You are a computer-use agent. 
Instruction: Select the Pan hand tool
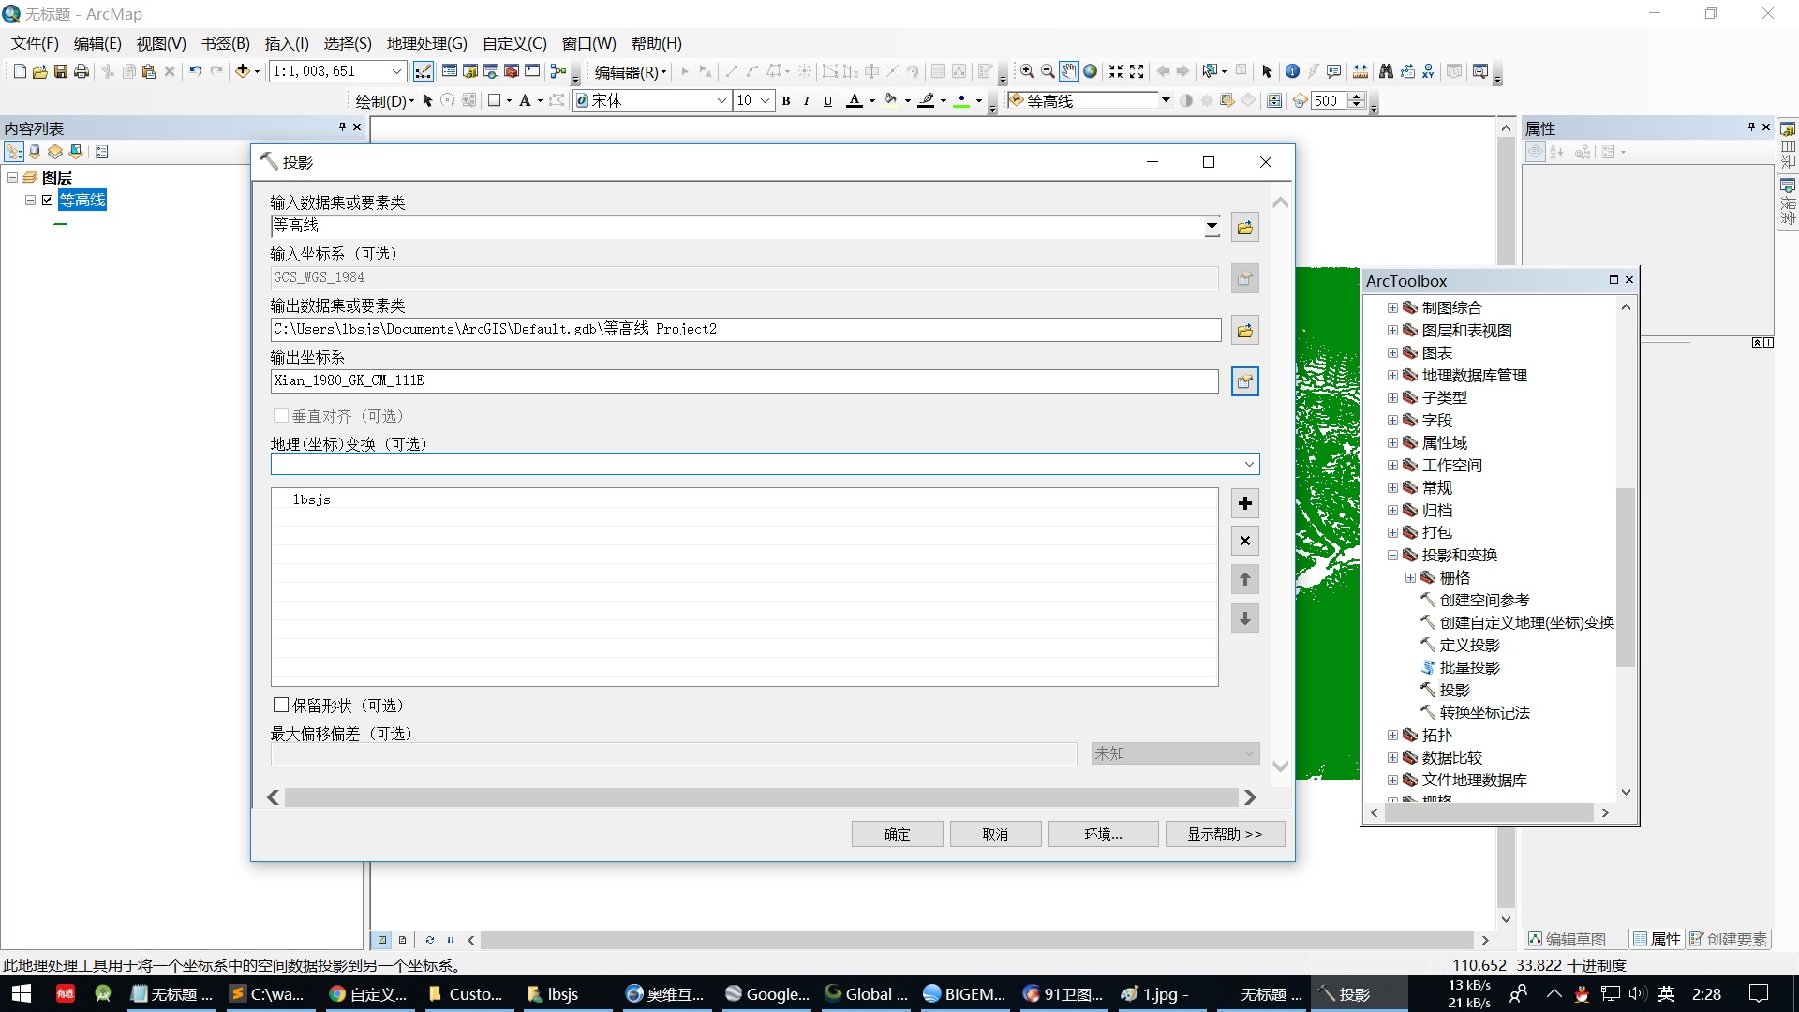pyautogui.click(x=1069, y=71)
